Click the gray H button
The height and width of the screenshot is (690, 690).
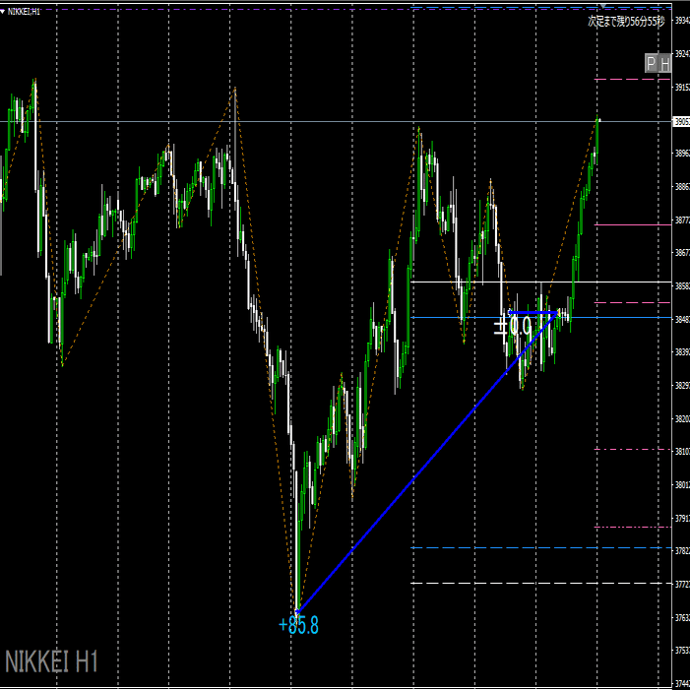pos(664,63)
